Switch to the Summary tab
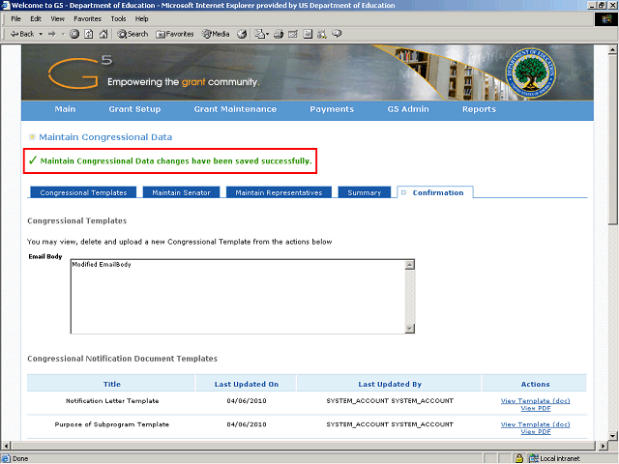The width and height of the screenshot is (619, 464). point(365,192)
